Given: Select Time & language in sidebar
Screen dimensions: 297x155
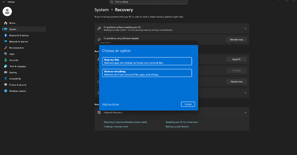Looking at the screenshot, I should [24, 66].
